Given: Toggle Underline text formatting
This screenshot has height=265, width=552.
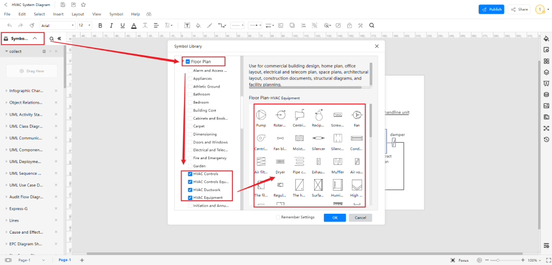Looking at the screenshot, I should tap(123, 25).
